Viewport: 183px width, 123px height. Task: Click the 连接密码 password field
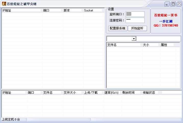pos(135,20)
